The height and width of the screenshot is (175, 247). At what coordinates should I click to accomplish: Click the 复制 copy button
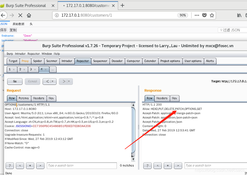pyautogui.click(x=13, y=30)
